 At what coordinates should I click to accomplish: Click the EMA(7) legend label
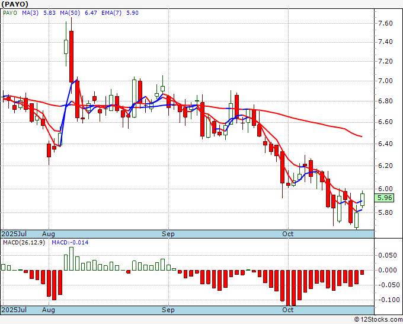tap(111, 13)
